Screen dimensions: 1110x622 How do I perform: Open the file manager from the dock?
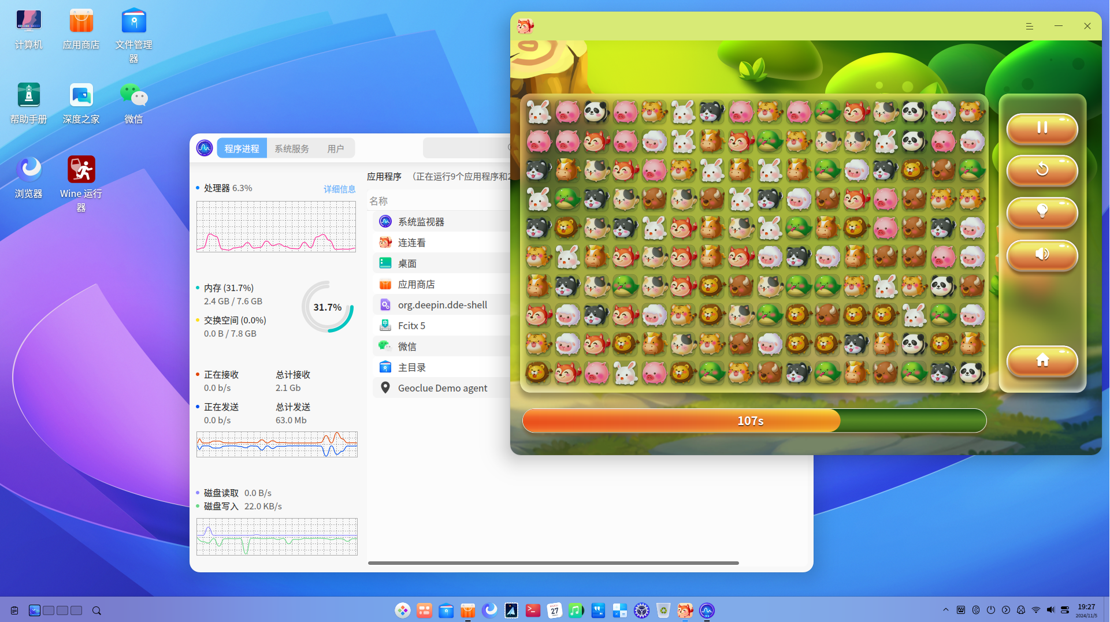(446, 610)
